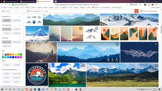Open the 'Яндекс' bookmarks menu
162x91 pixels.
11,7
